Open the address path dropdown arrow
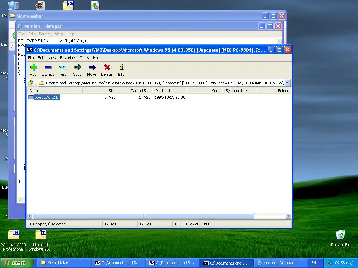This screenshot has height=268, width=358. tap(287, 83)
